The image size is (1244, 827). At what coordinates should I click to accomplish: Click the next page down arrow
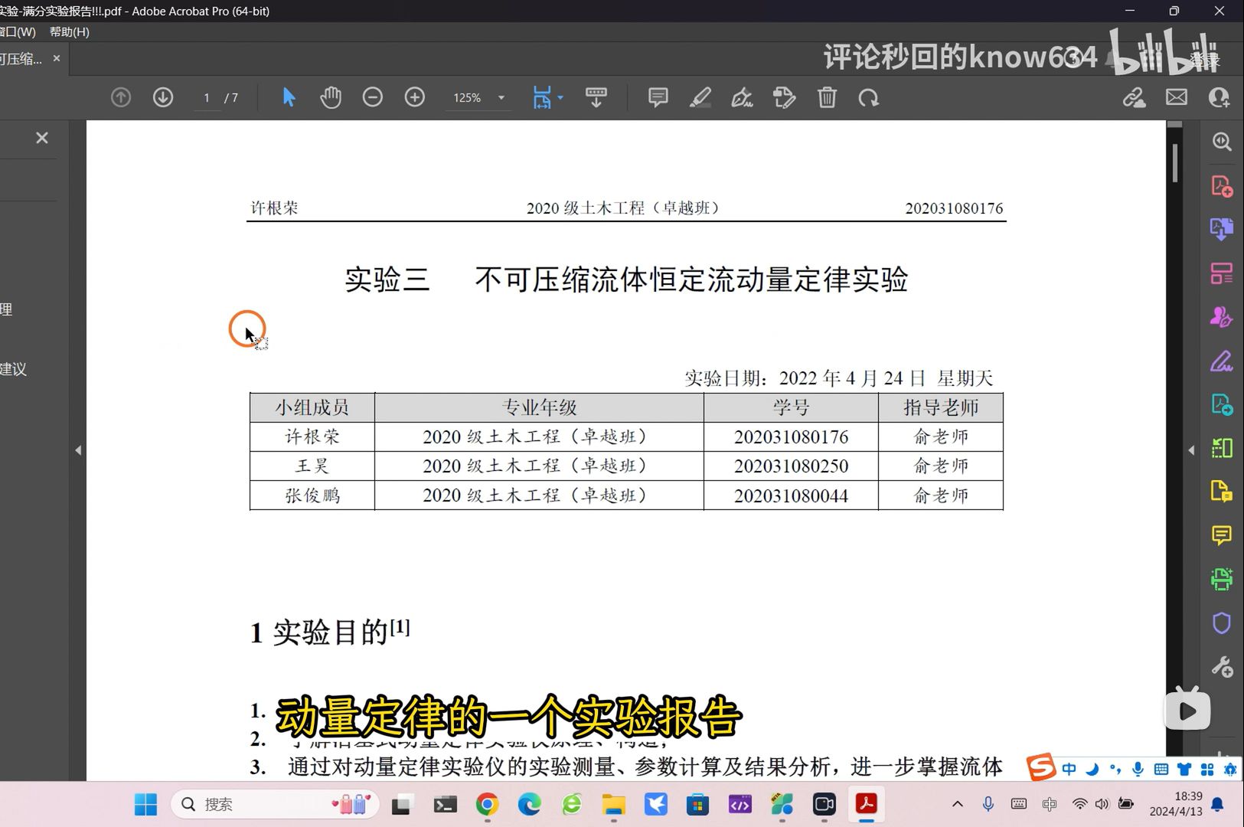[x=162, y=97]
